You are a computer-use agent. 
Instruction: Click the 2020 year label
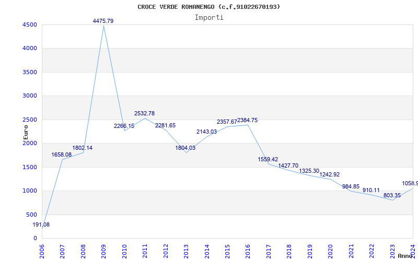click(331, 251)
